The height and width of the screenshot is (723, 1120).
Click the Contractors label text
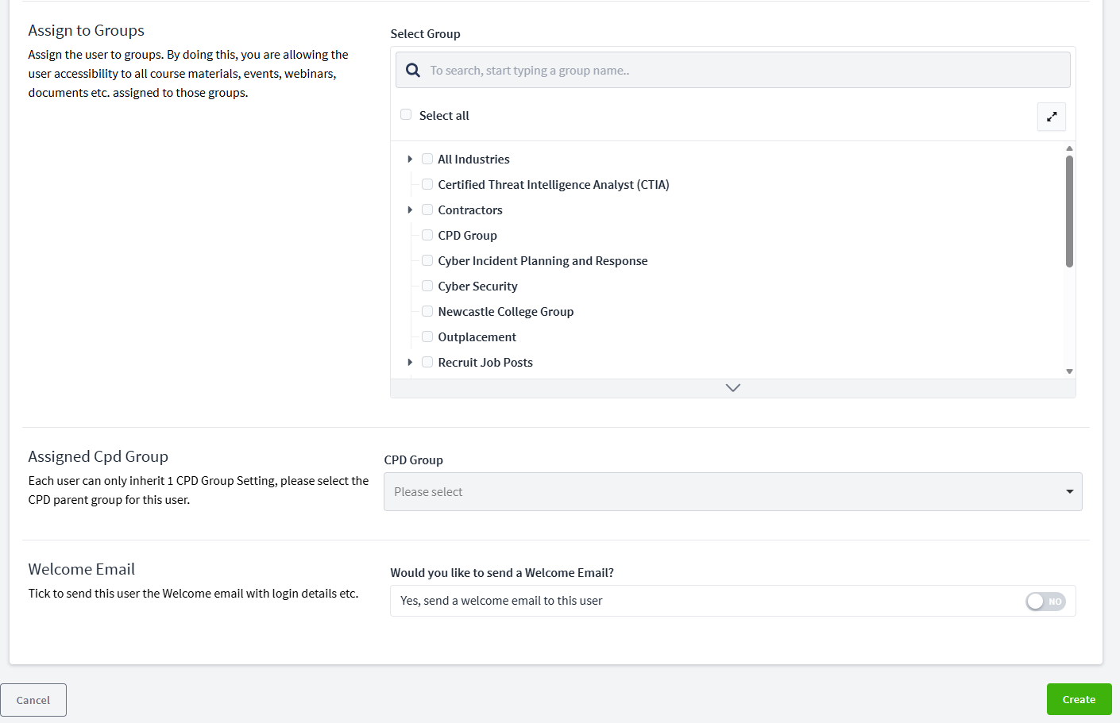pos(470,210)
